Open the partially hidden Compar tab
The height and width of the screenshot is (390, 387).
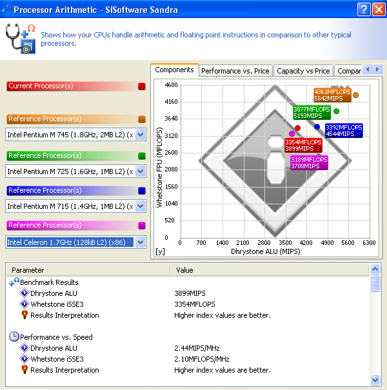click(x=348, y=71)
